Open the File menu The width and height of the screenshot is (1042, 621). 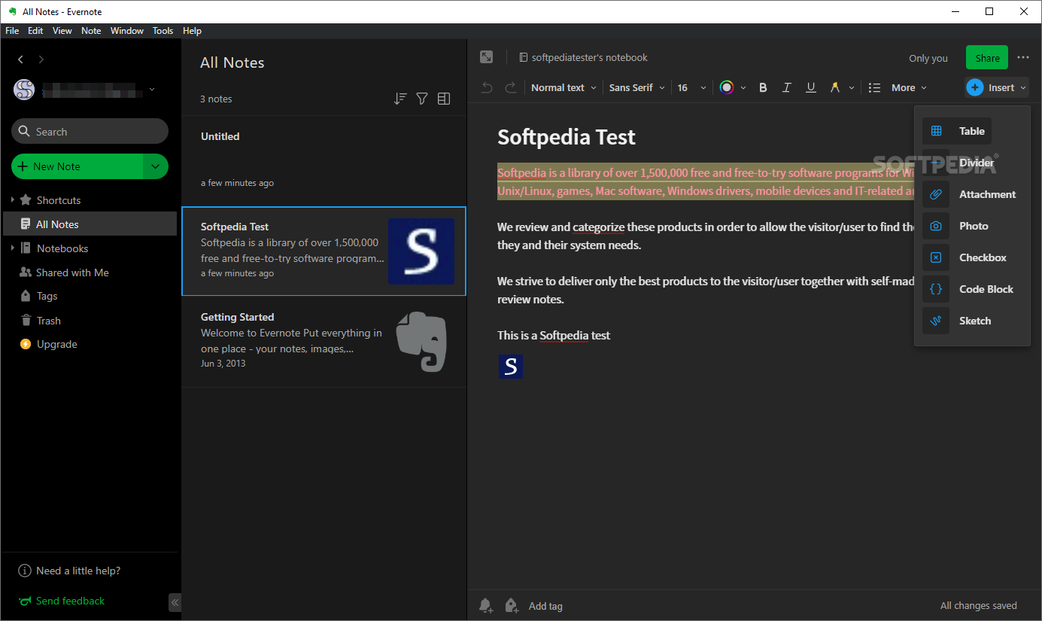(12, 31)
